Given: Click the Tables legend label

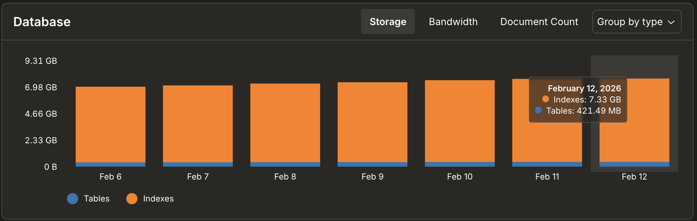Looking at the screenshot, I should [97, 199].
